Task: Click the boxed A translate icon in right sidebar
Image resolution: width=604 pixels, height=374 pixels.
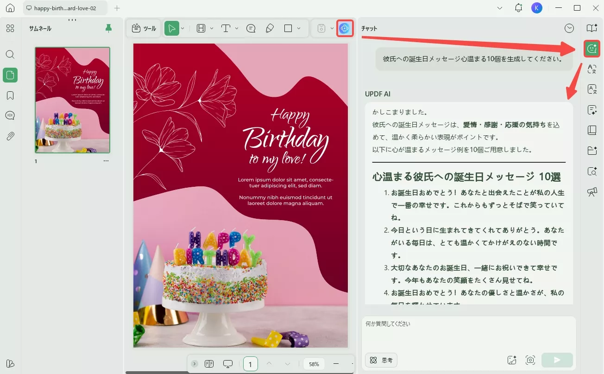Action: pos(592,89)
